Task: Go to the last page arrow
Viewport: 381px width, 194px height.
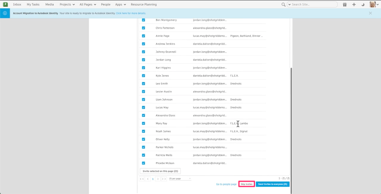Action: tap(164, 178)
